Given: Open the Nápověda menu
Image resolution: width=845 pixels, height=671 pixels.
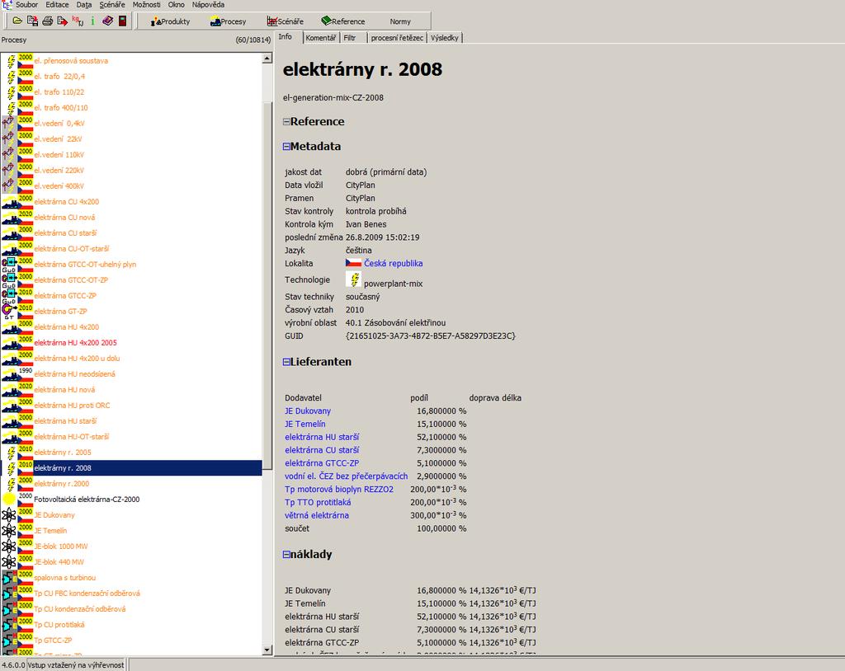Looking at the screenshot, I should tap(209, 5).
